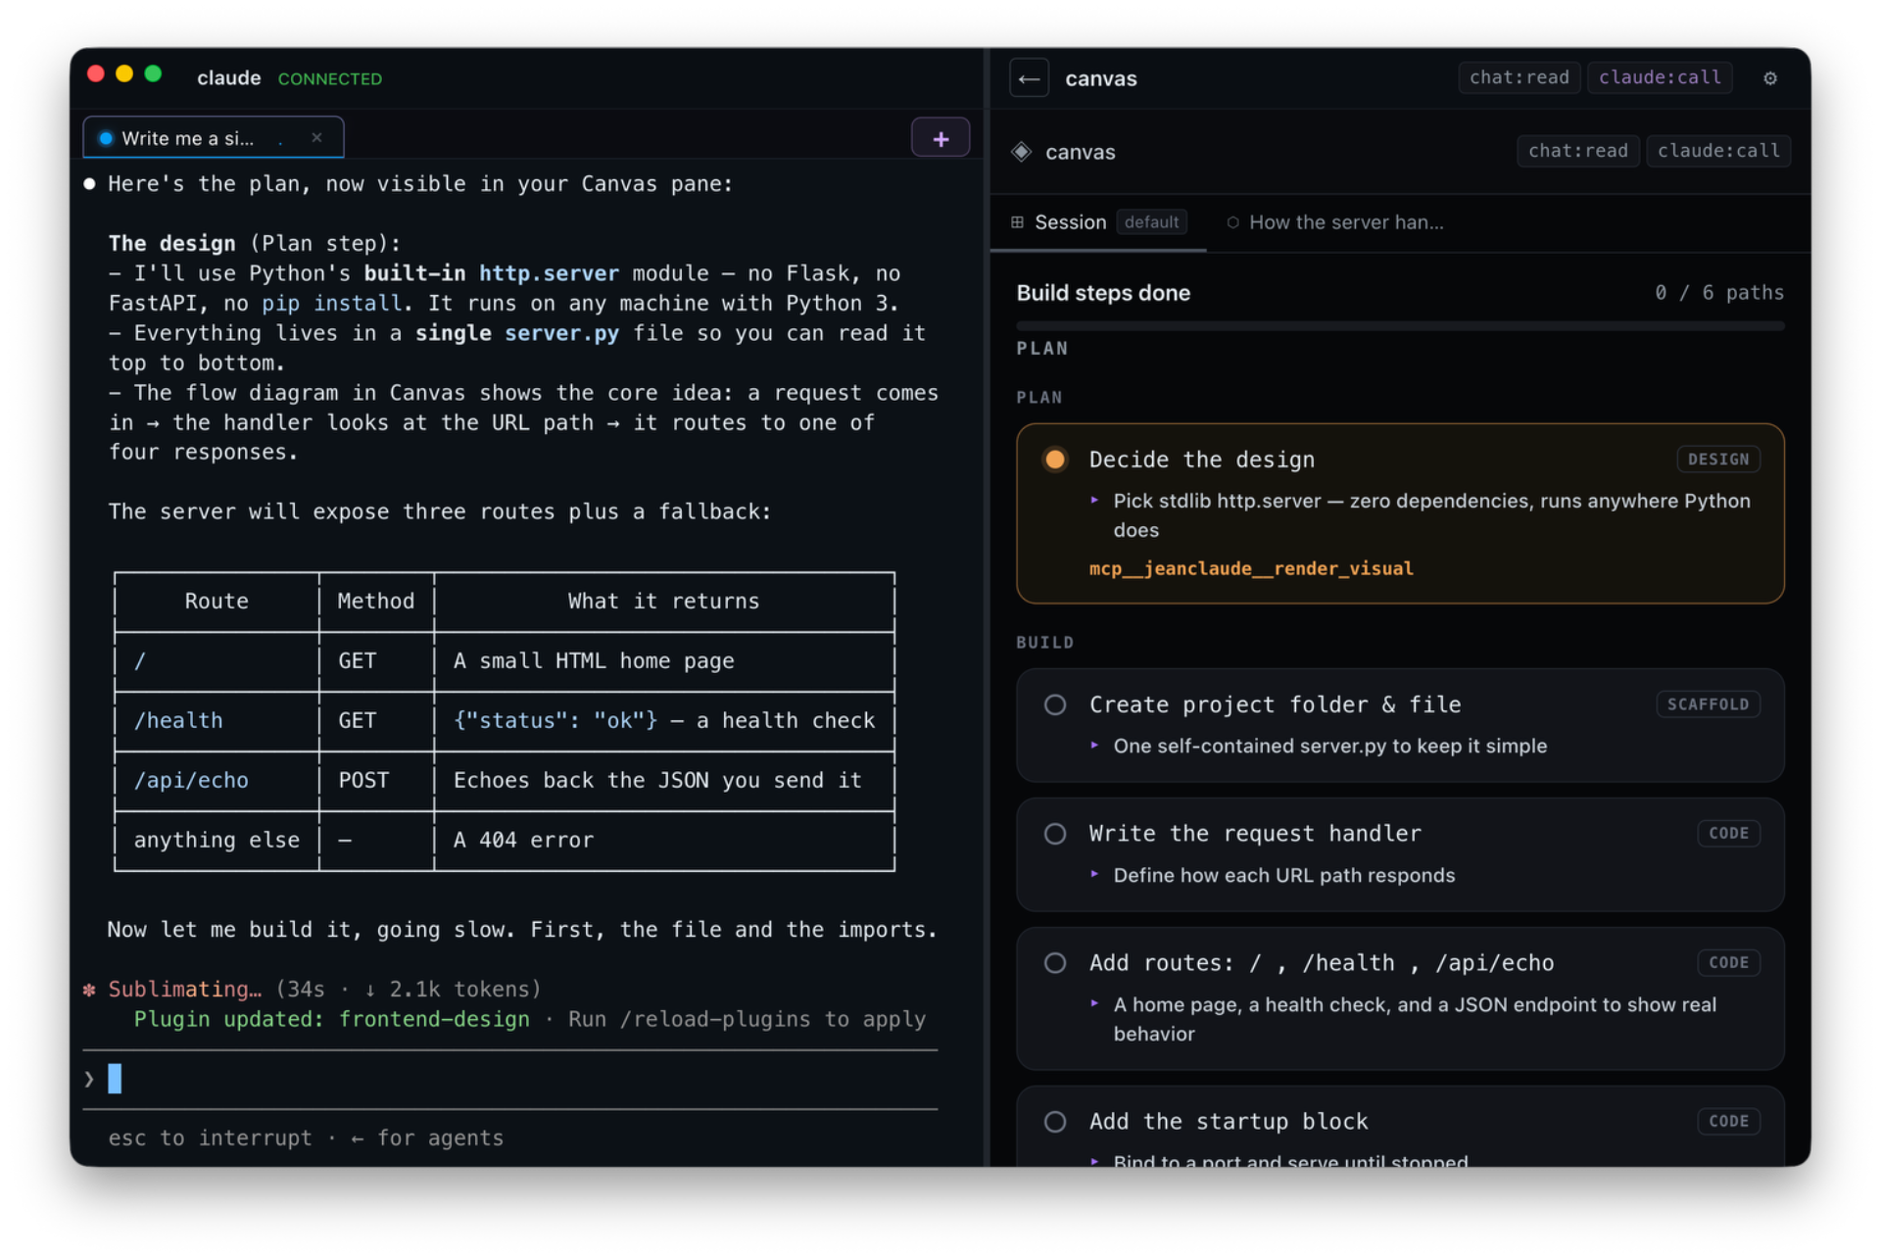
Task: Click CODE tag on 'Add routes' step
Action: click(1728, 963)
